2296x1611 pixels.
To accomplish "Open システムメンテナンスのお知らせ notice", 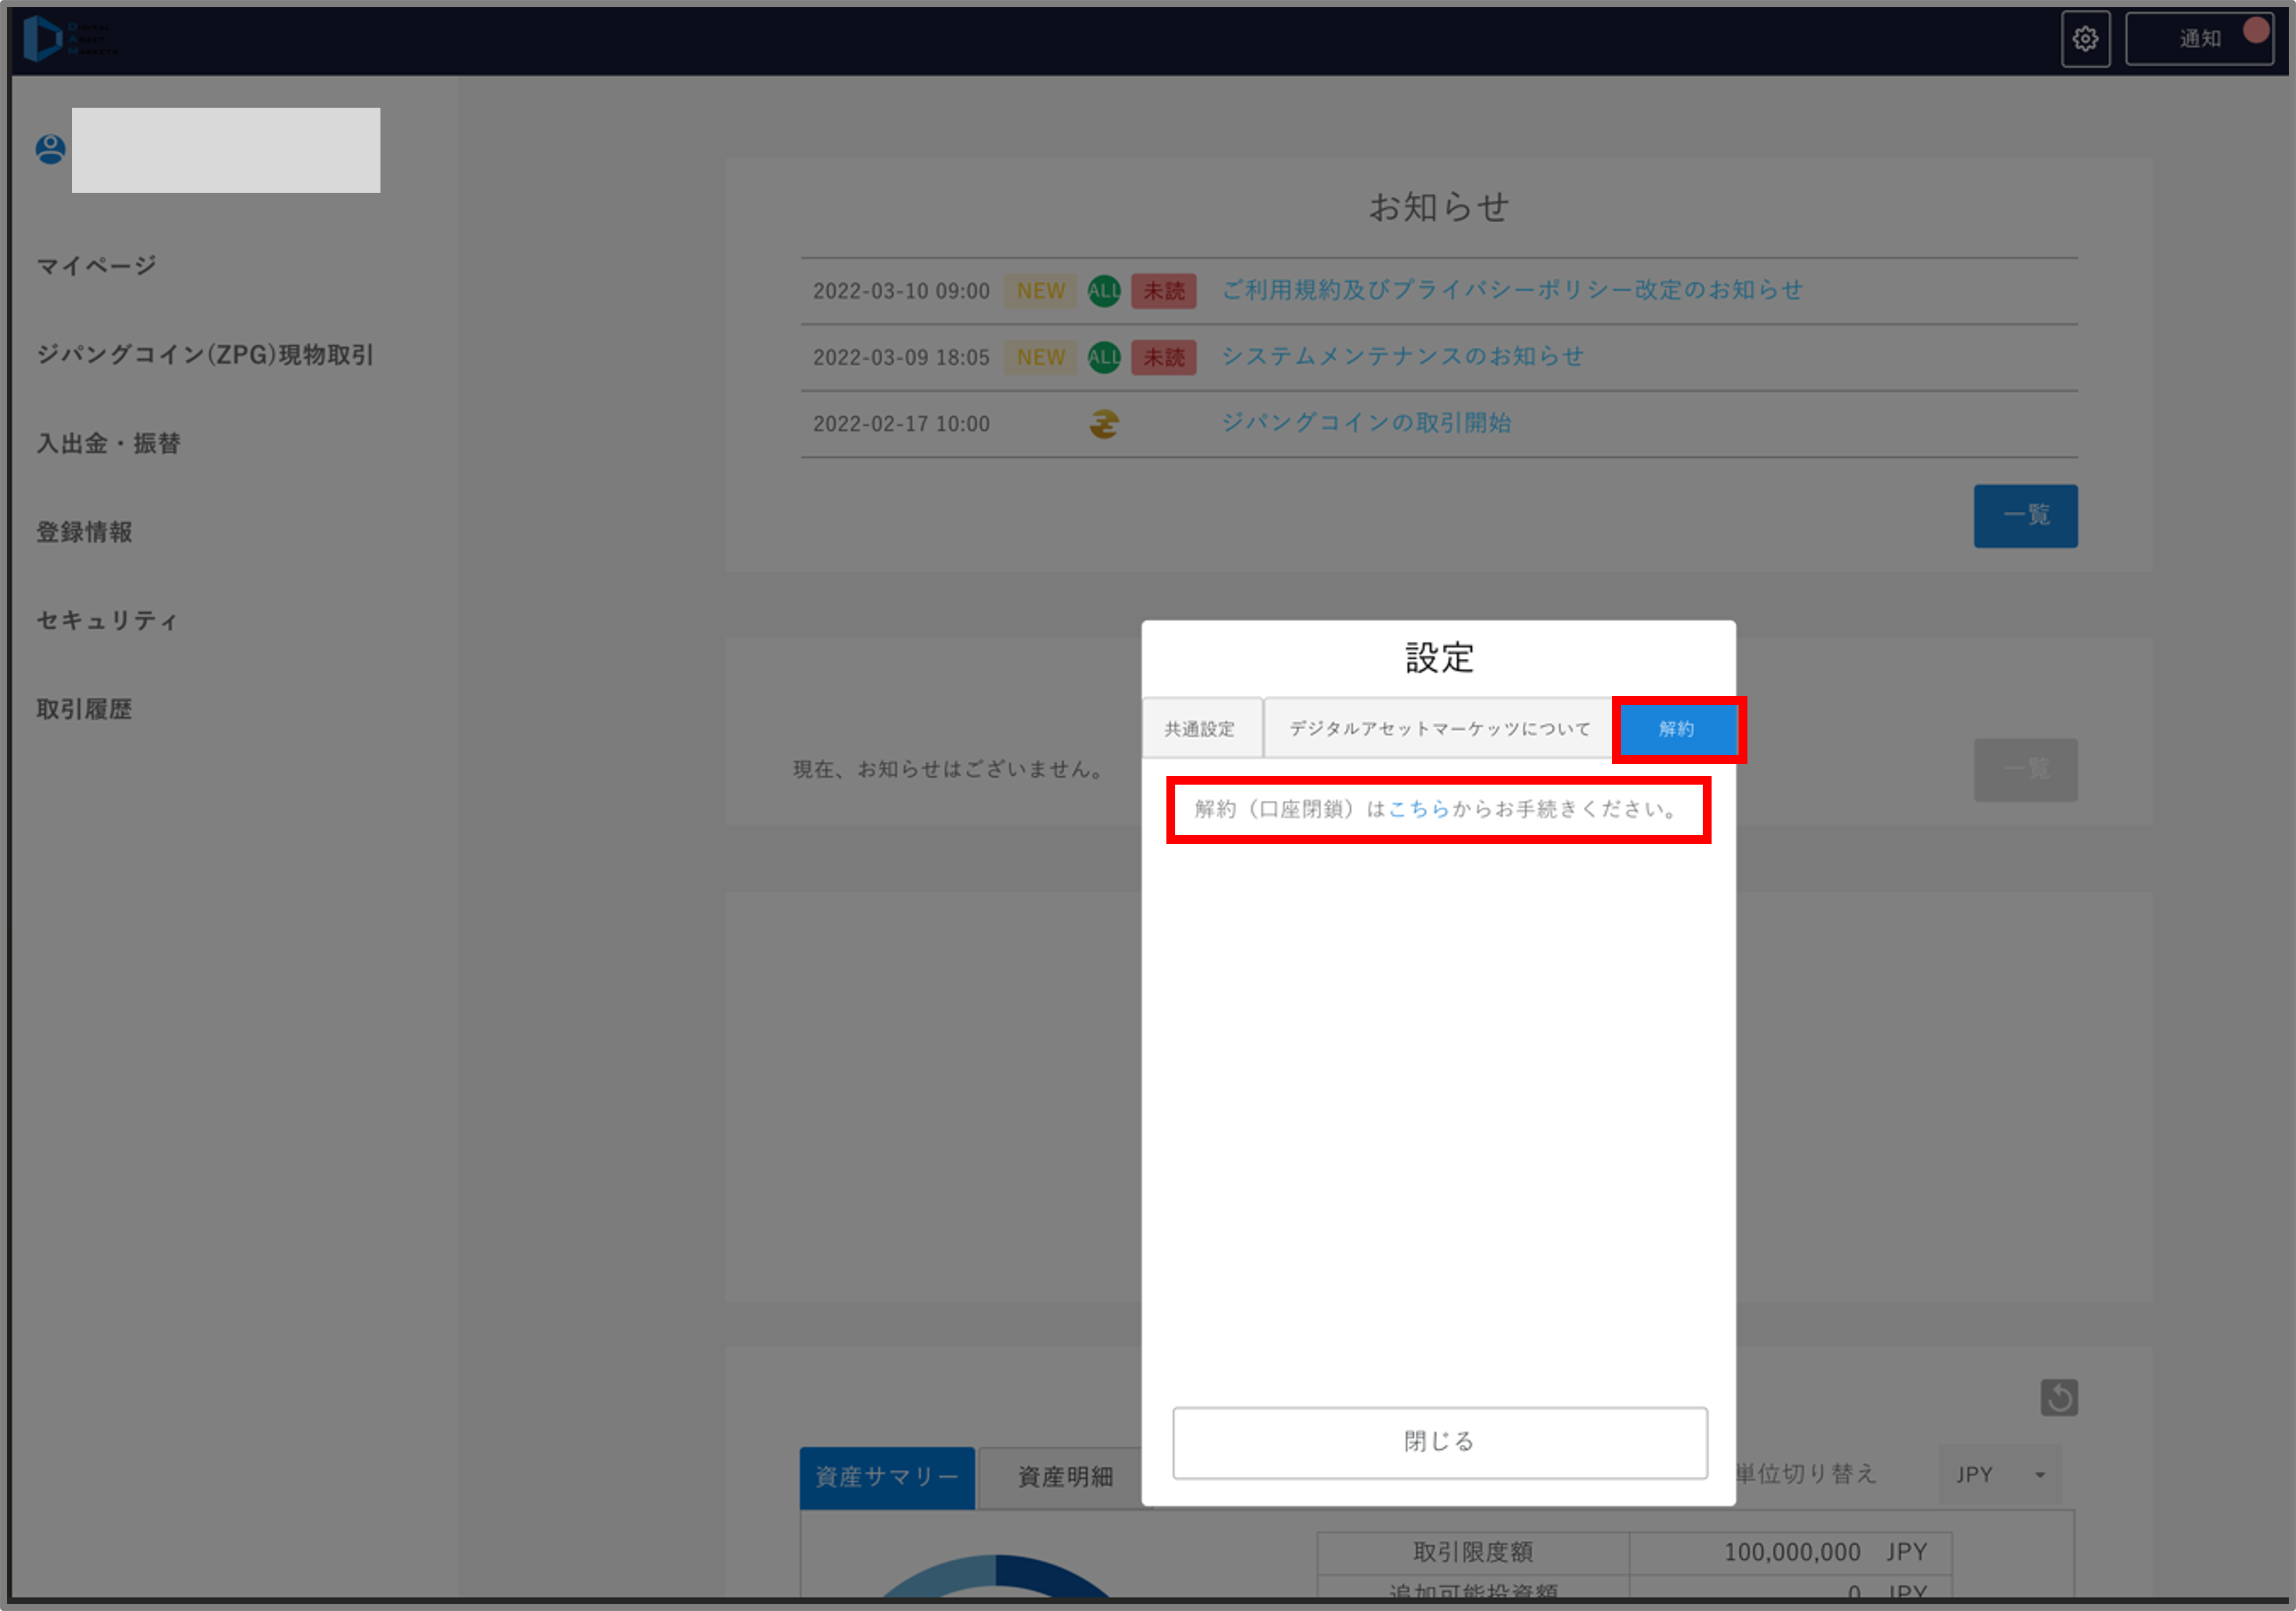I will [1402, 356].
